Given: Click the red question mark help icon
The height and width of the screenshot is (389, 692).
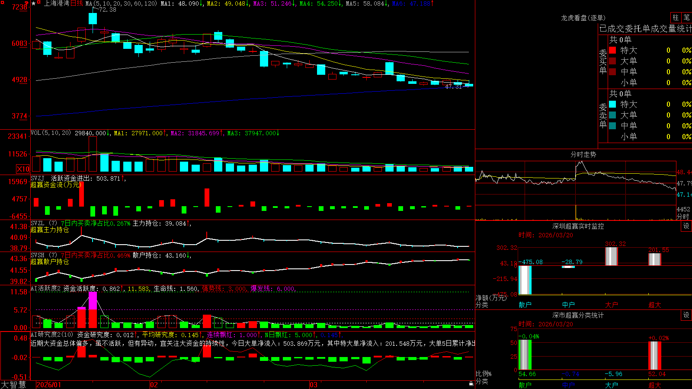Looking at the screenshot, I should point(26,3).
